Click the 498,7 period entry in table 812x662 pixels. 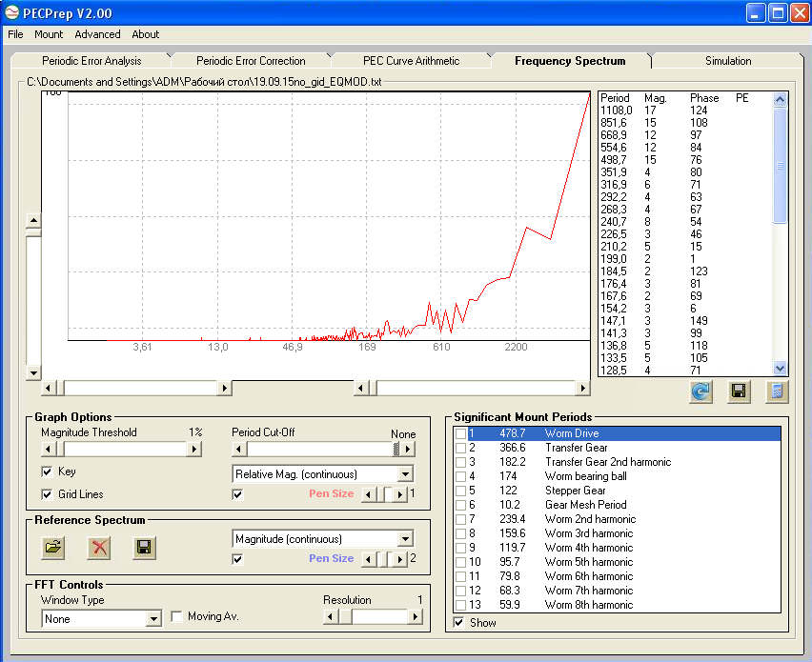click(613, 160)
